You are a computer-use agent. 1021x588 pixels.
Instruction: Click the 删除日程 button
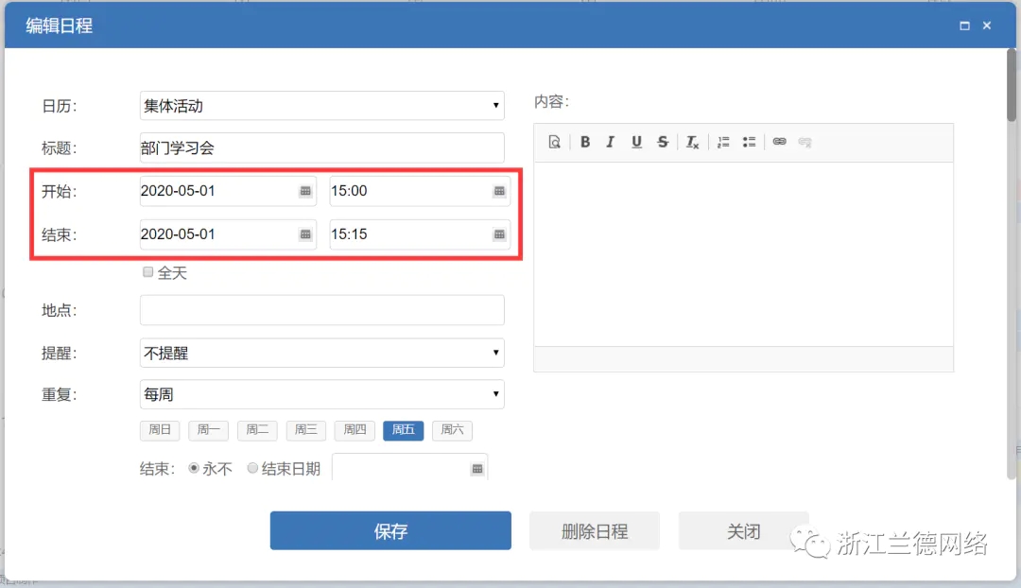coord(595,531)
